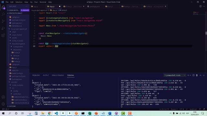Image resolution: width=207 pixels, height=116 pixels.
Task: Split the terminal panel
Action: tap(193, 75)
